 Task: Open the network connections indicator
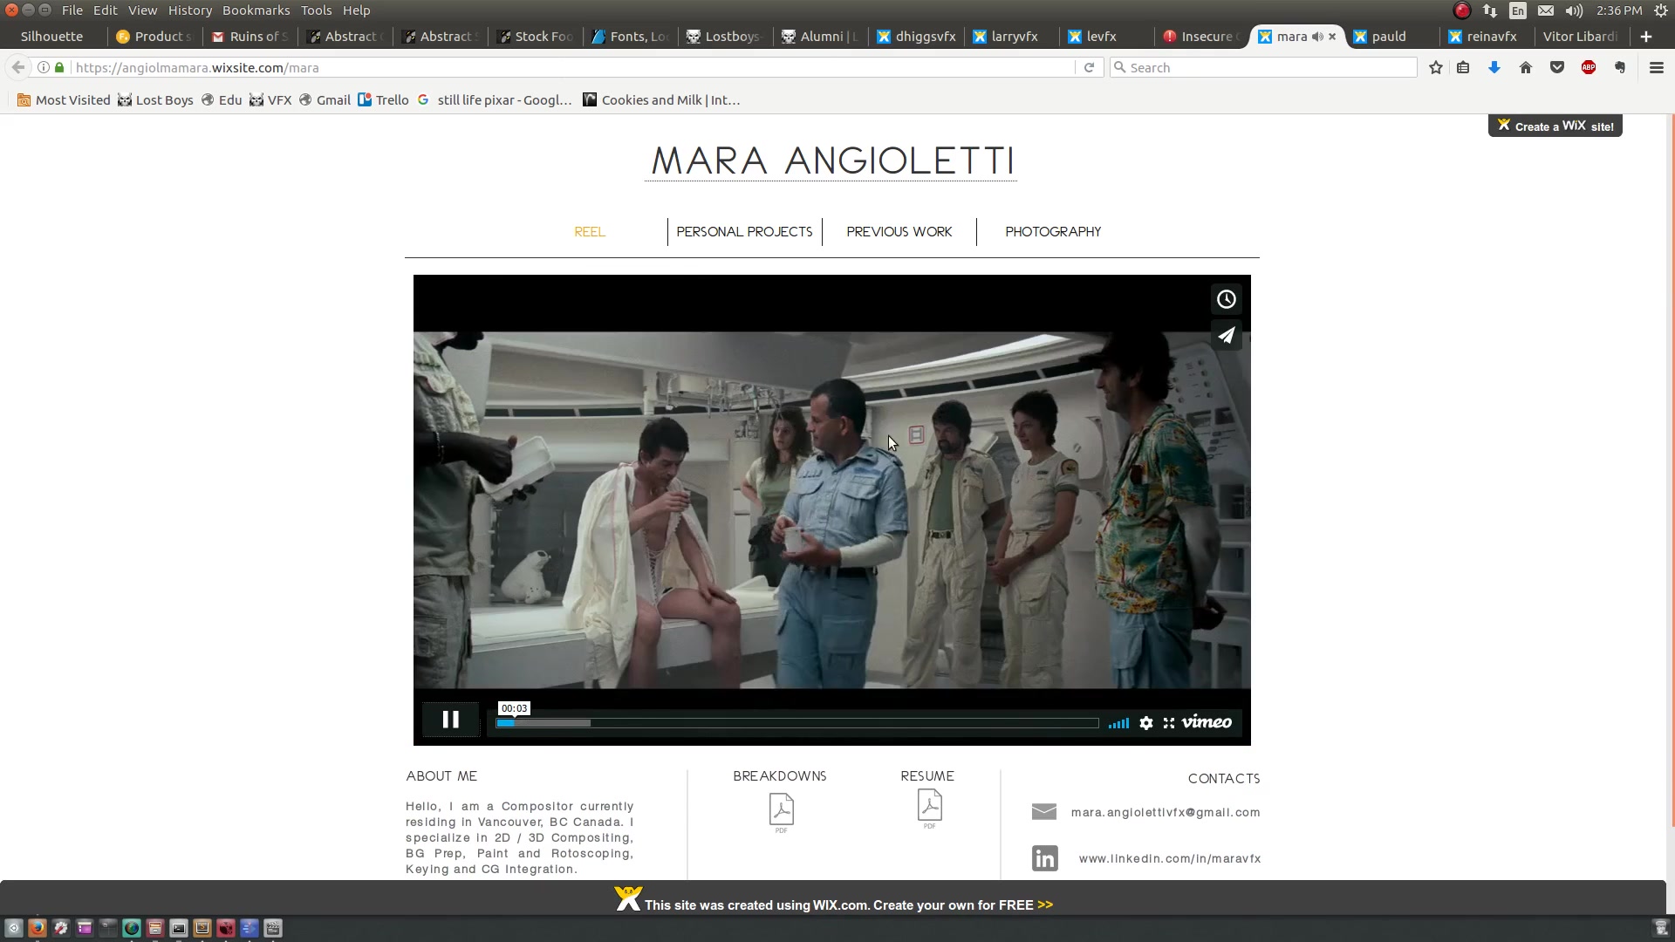click(1489, 10)
